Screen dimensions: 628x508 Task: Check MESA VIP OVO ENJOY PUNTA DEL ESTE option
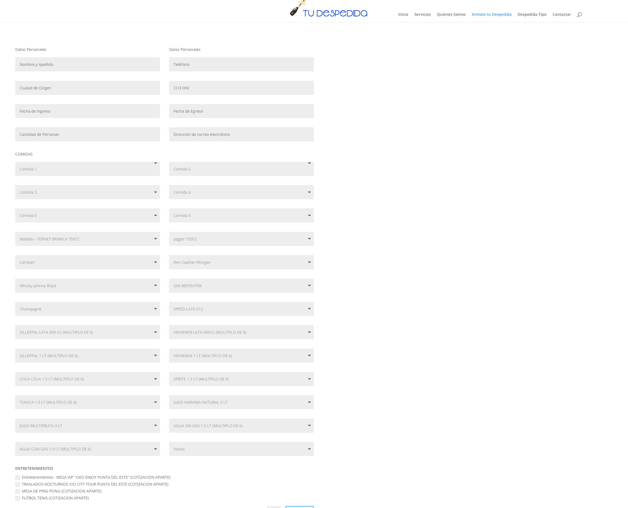point(18,478)
